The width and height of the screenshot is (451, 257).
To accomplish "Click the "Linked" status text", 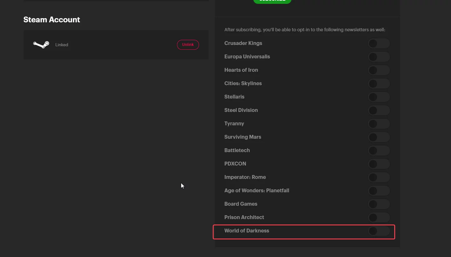I will click(62, 45).
